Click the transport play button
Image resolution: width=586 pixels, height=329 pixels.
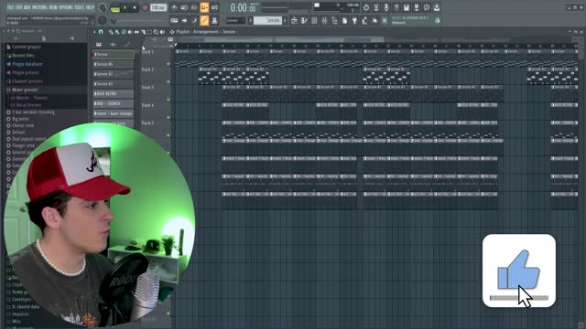pos(125,8)
